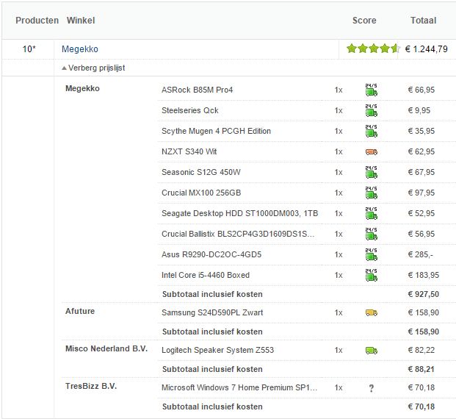Click price € 62,95 of NZXT S340

421,151
